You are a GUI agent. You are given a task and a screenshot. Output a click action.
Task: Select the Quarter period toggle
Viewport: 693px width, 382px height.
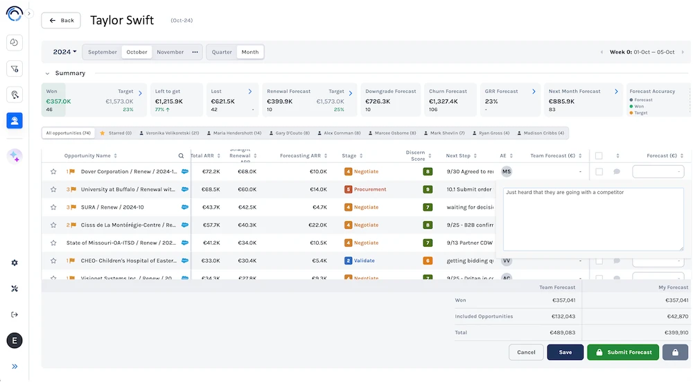point(222,52)
